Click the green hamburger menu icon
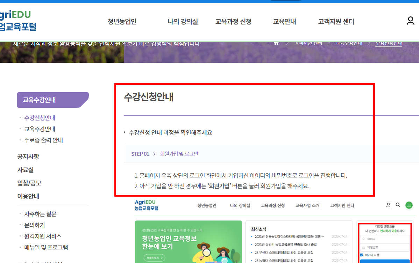 (x=409, y=205)
